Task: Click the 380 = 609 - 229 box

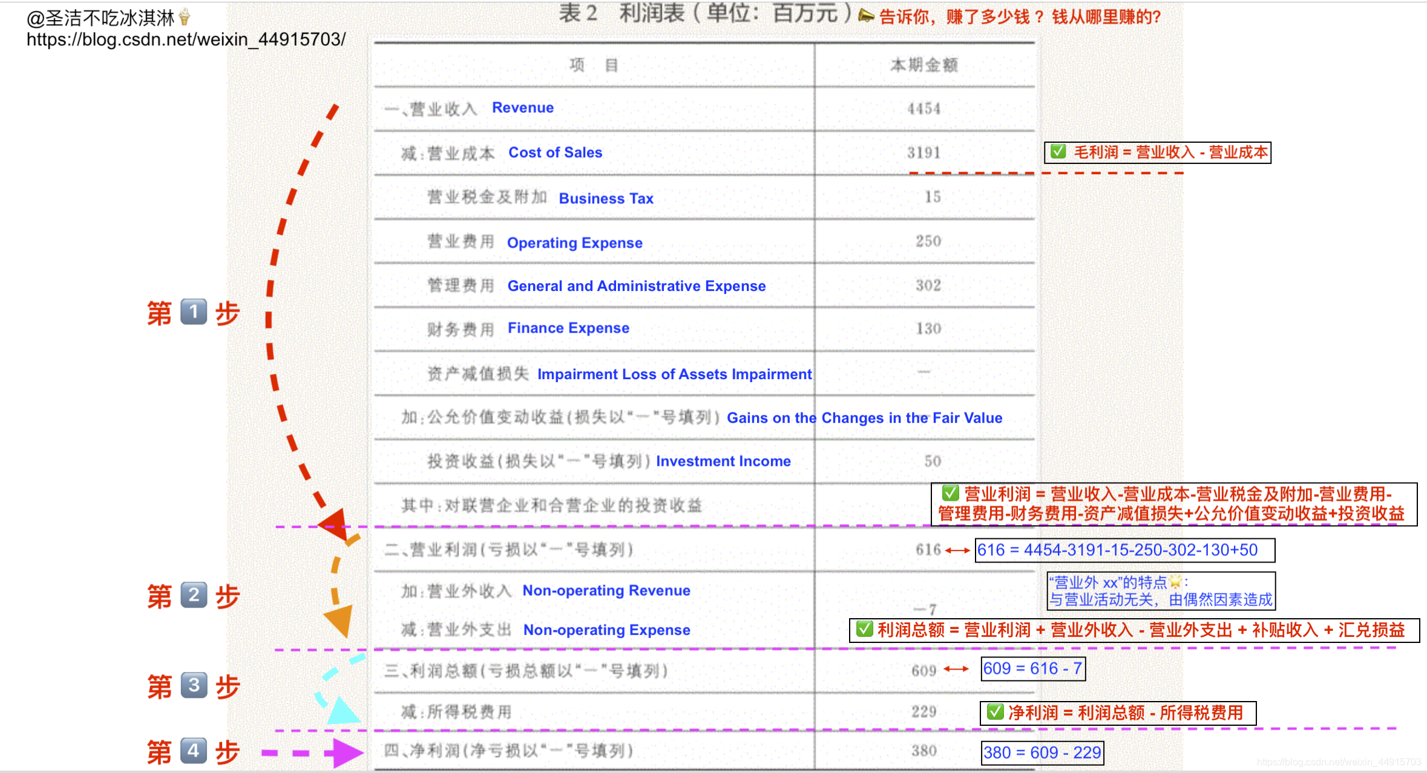Action: pos(1042,753)
